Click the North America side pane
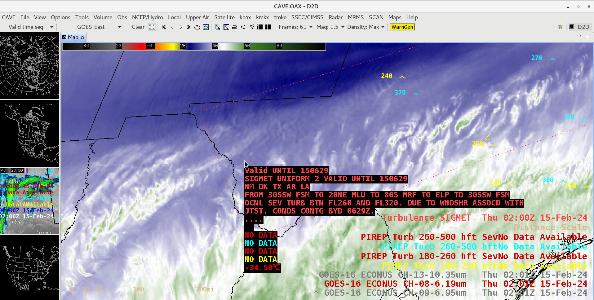Screen dimensions: 594x300 click(x=29, y=133)
